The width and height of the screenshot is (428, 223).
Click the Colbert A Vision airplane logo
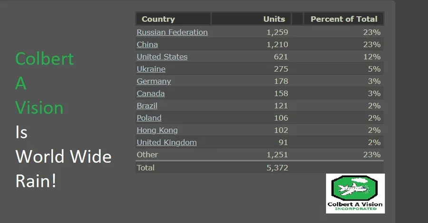[x=355, y=193]
